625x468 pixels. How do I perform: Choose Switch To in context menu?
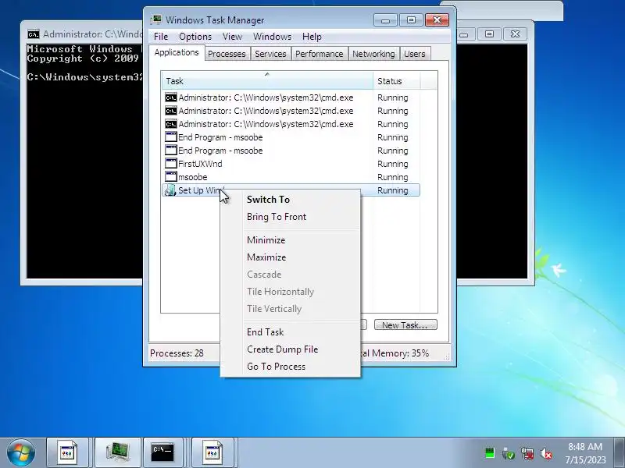(268, 200)
